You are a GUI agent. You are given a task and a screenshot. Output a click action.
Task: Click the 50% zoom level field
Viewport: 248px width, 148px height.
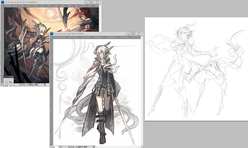click(54, 147)
